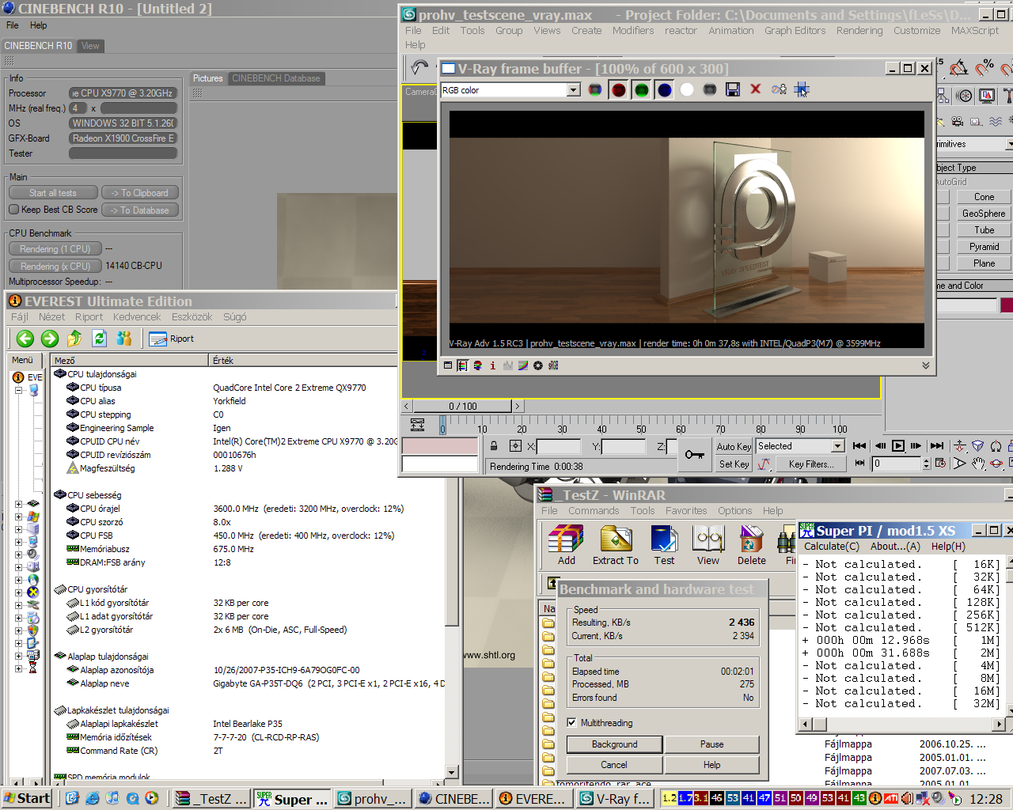The height and width of the screenshot is (810, 1013).
Task: Click the scroll-down arrow of the EVEREST list
Action: (451, 772)
